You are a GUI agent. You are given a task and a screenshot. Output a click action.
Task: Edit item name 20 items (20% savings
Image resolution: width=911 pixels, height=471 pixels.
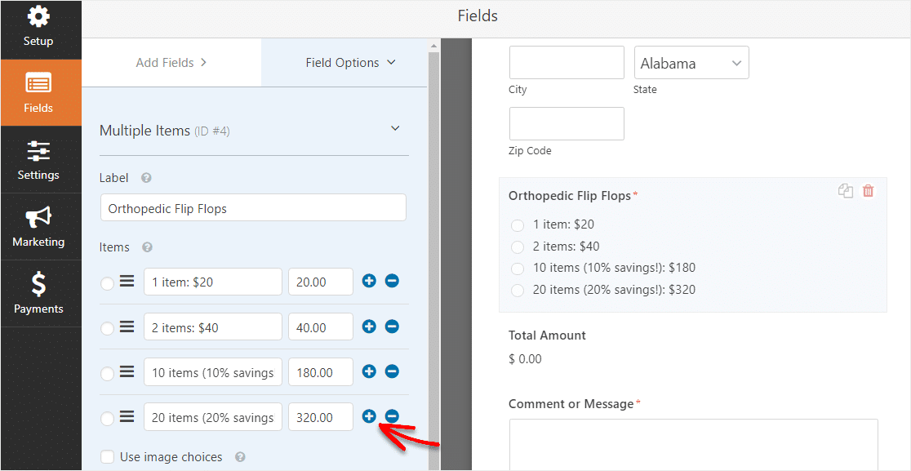pyautogui.click(x=213, y=416)
